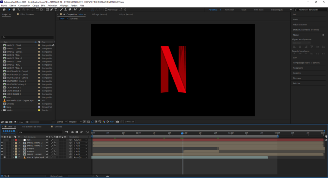Enable the Accrochage snapping checkbox

pos(106,9)
